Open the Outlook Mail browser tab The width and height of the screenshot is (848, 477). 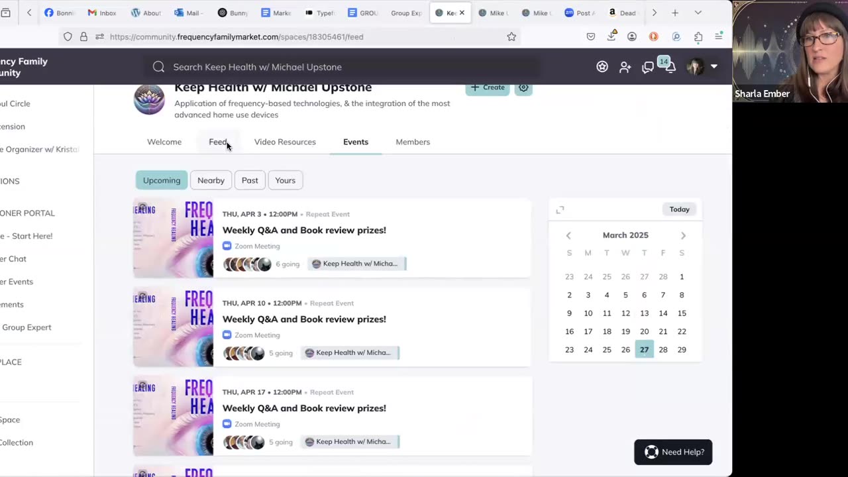(189, 13)
